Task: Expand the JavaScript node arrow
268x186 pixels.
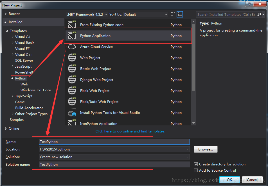Action: tap(12, 66)
